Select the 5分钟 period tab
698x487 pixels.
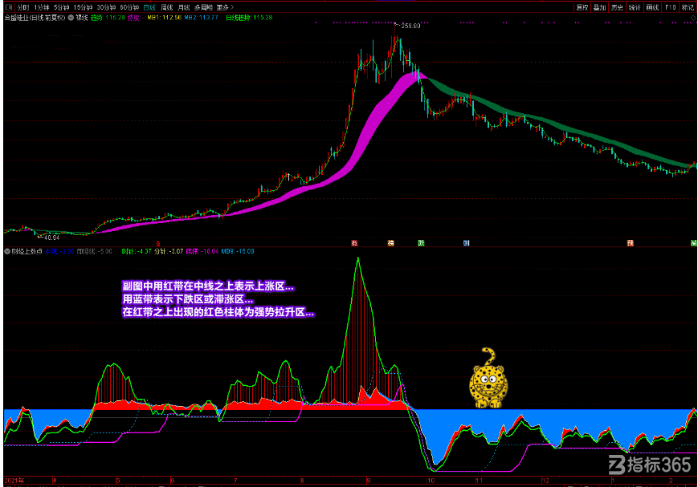click(61, 7)
